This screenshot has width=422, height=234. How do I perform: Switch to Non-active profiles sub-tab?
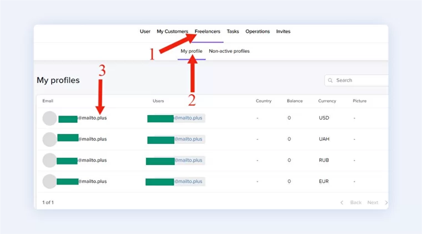click(229, 51)
